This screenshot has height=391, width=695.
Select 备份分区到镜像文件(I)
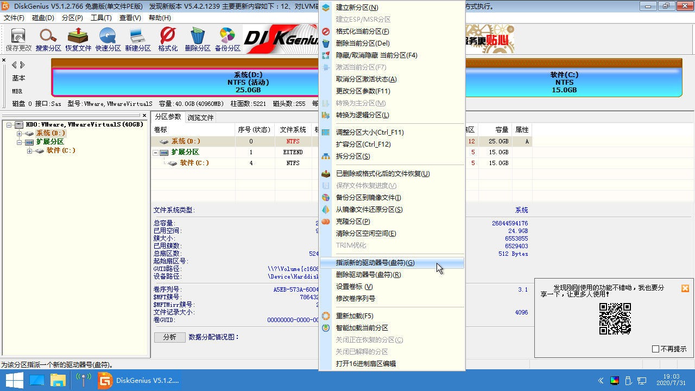391,198
